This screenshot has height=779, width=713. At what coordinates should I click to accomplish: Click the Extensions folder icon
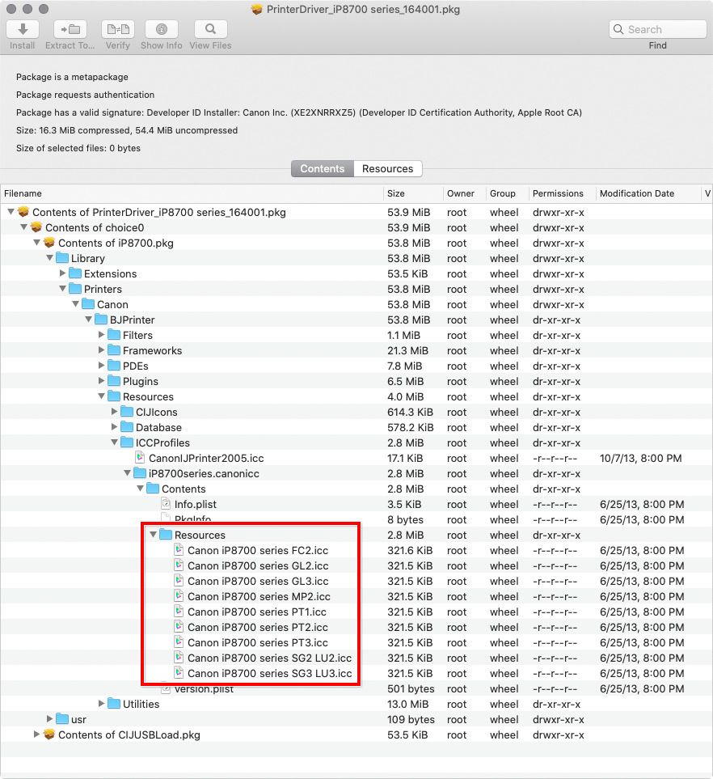[75, 273]
